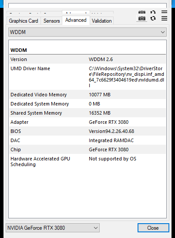Viewport: 175px width, 238px height.
Task: Switch to the Graphics Card tab
Action: coord(24,21)
